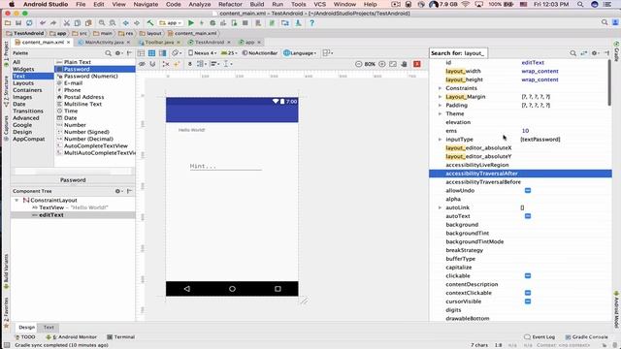This screenshot has width=621, height=349.
Task: Click the Hint edit field in preview
Action: [x=226, y=166]
